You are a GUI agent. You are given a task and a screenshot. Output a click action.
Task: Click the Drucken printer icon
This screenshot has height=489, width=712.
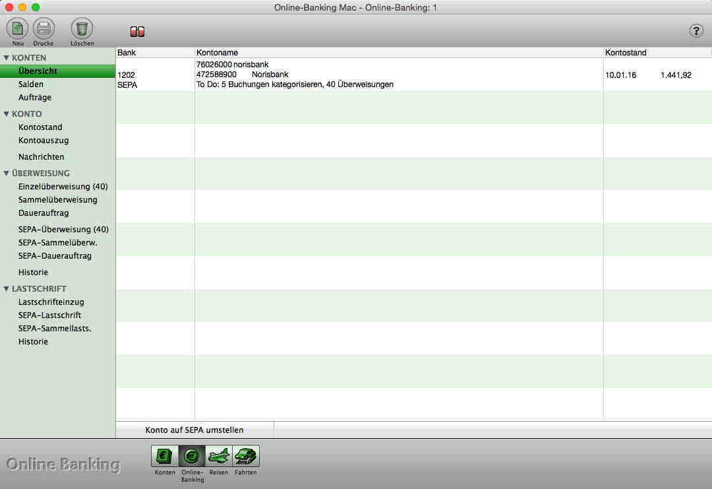pos(44,29)
